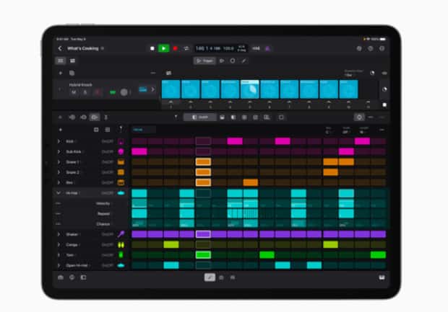Mute the Hybrid Knock track
The height and width of the screenshot is (312, 448).
tap(74, 92)
